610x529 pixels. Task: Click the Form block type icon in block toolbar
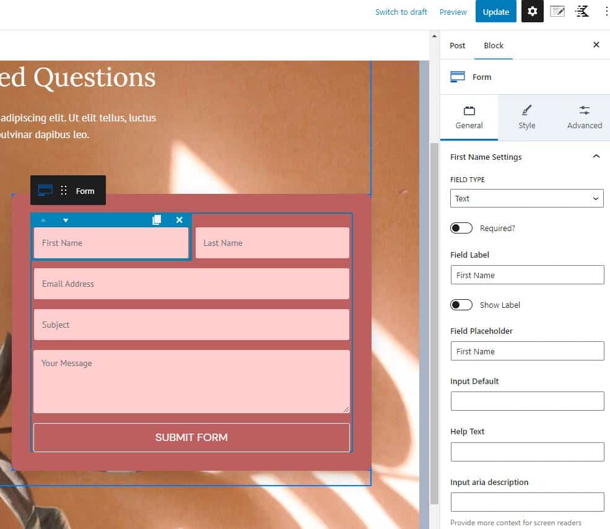click(45, 190)
